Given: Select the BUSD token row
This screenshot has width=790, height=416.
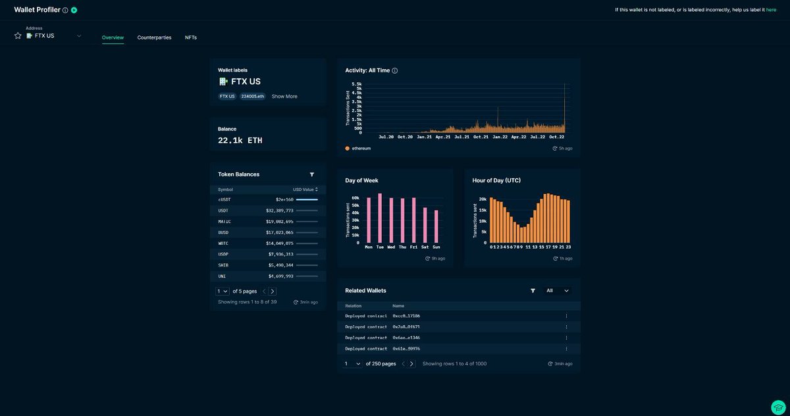Looking at the screenshot, I should coord(268,232).
